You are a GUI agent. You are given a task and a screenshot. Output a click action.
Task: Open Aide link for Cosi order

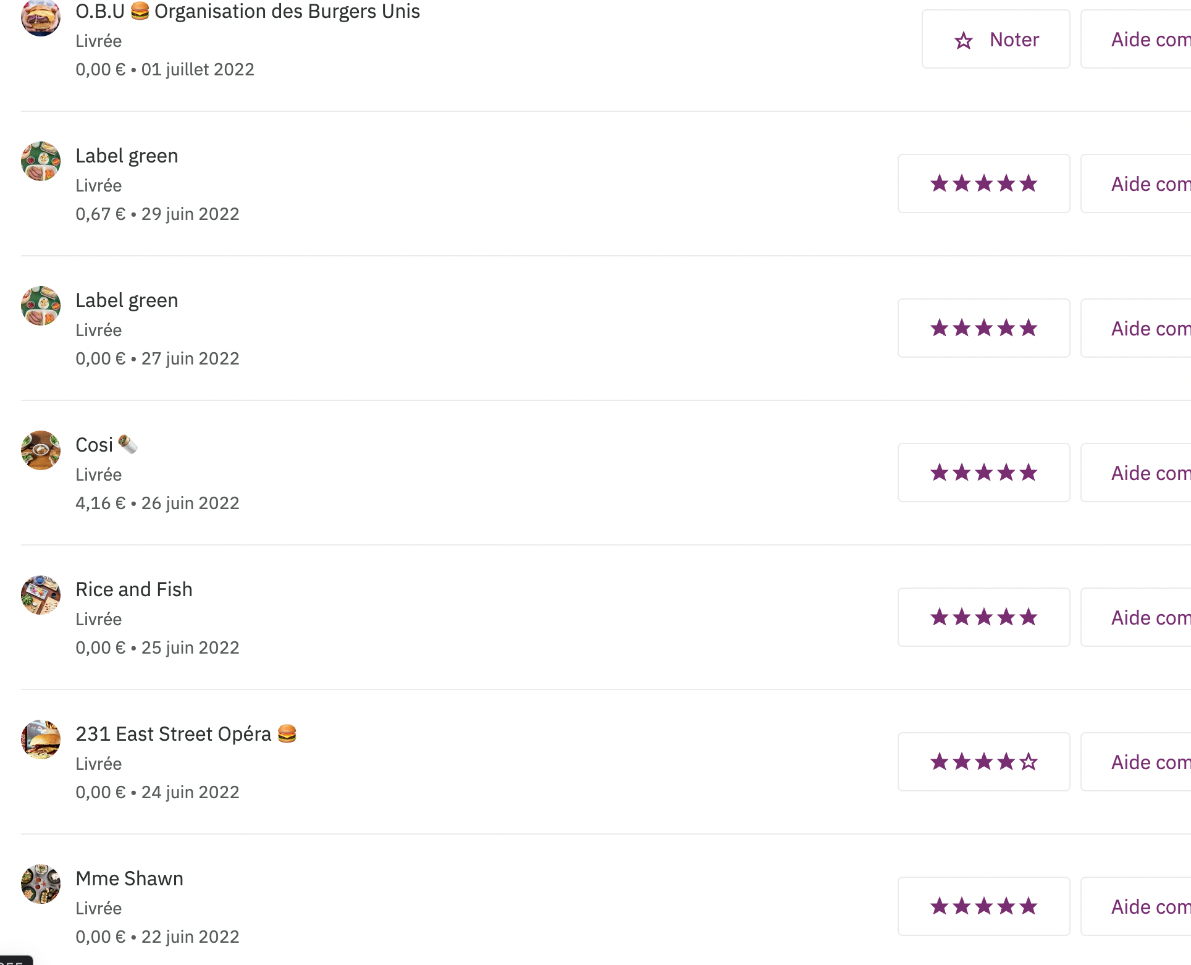tap(1136, 473)
